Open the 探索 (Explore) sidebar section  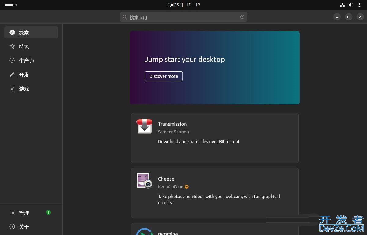31,32
